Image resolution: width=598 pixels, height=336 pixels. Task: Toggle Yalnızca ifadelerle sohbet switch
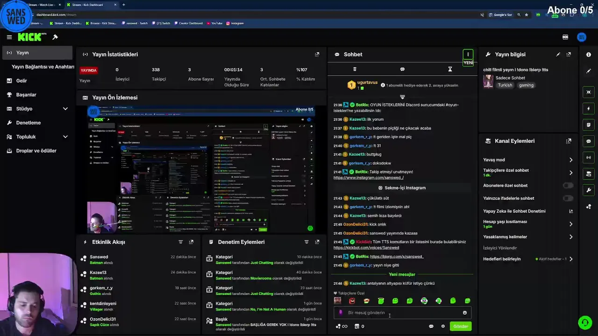pos(568,198)
